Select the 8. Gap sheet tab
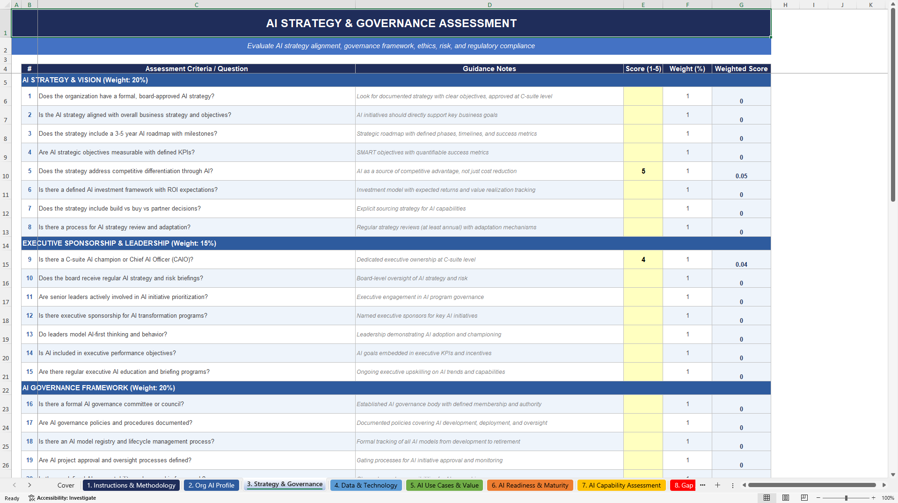The image size is (898, 503). click(x=683, y=485)
